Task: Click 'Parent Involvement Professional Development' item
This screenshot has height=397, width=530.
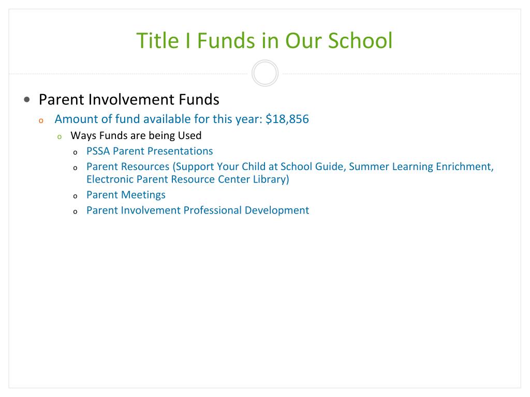Action: (198, 210)
